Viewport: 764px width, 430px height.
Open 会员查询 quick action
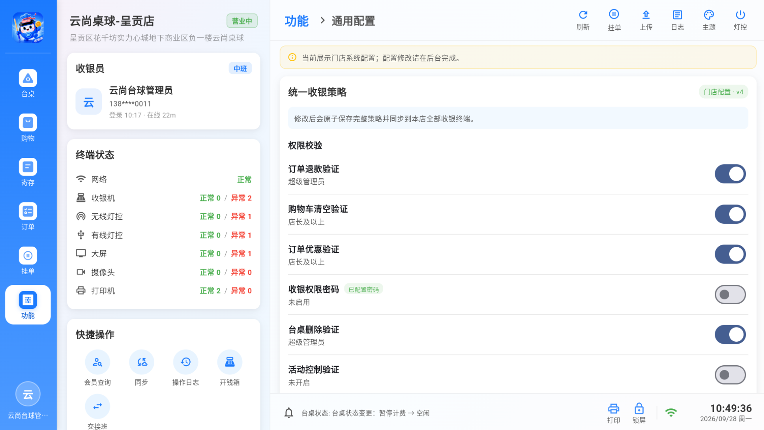coord(97,368)
